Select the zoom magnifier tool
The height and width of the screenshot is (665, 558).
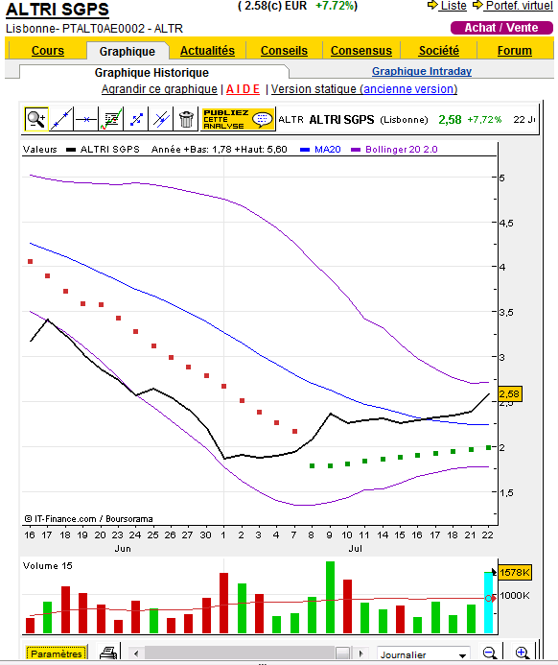[36, 119]
